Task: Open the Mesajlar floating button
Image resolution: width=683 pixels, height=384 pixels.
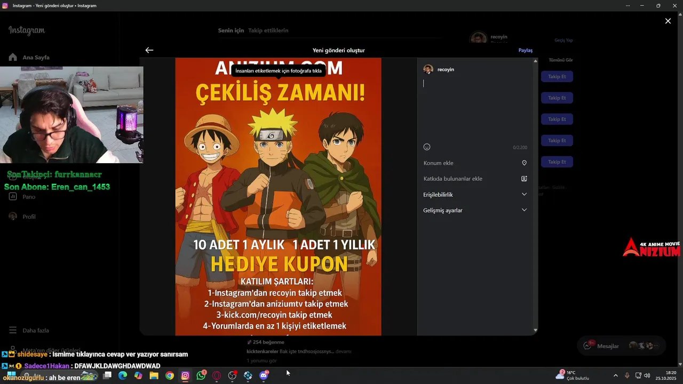Action: coord(622,346)
